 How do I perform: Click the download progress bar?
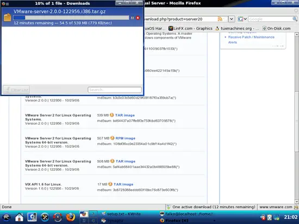(71, 18)
